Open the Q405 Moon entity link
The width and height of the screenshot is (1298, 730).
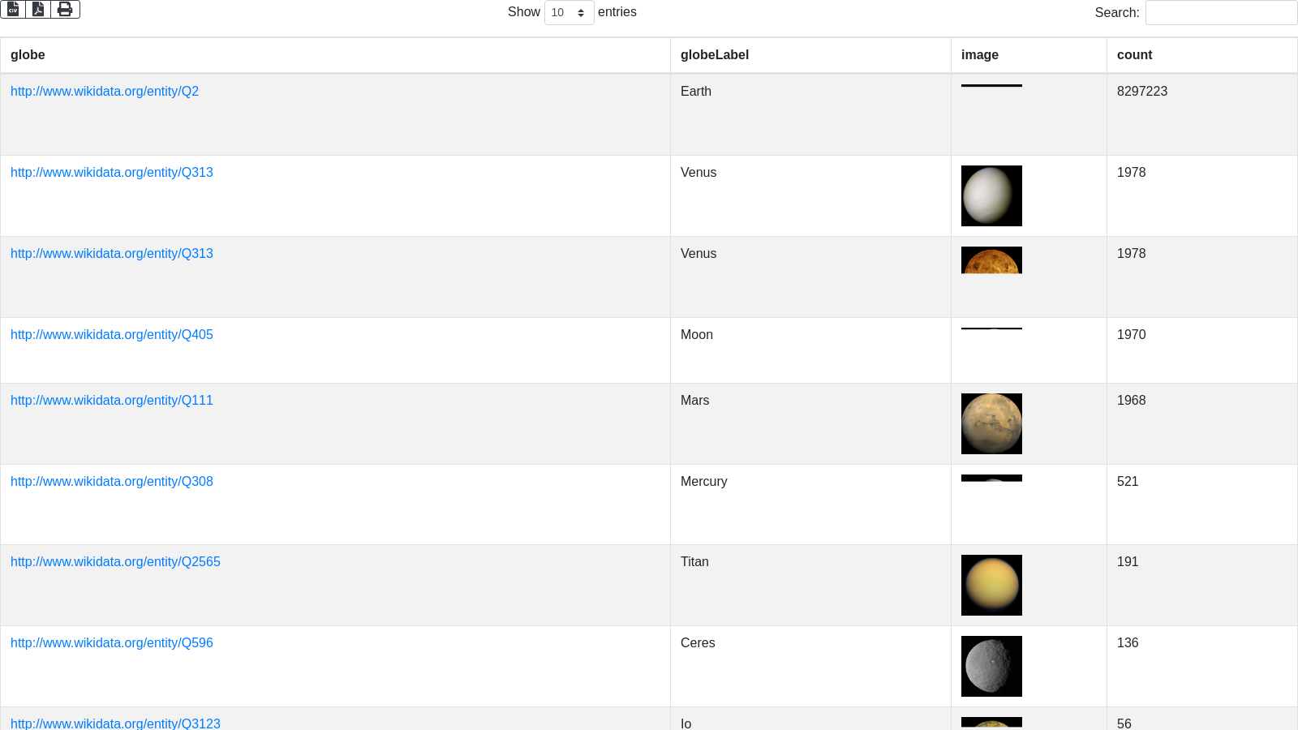coord(112,335)
